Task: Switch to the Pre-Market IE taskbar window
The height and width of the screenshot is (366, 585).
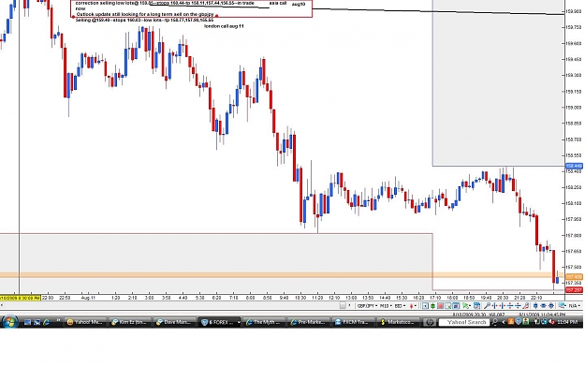Action: pos(310,322)
